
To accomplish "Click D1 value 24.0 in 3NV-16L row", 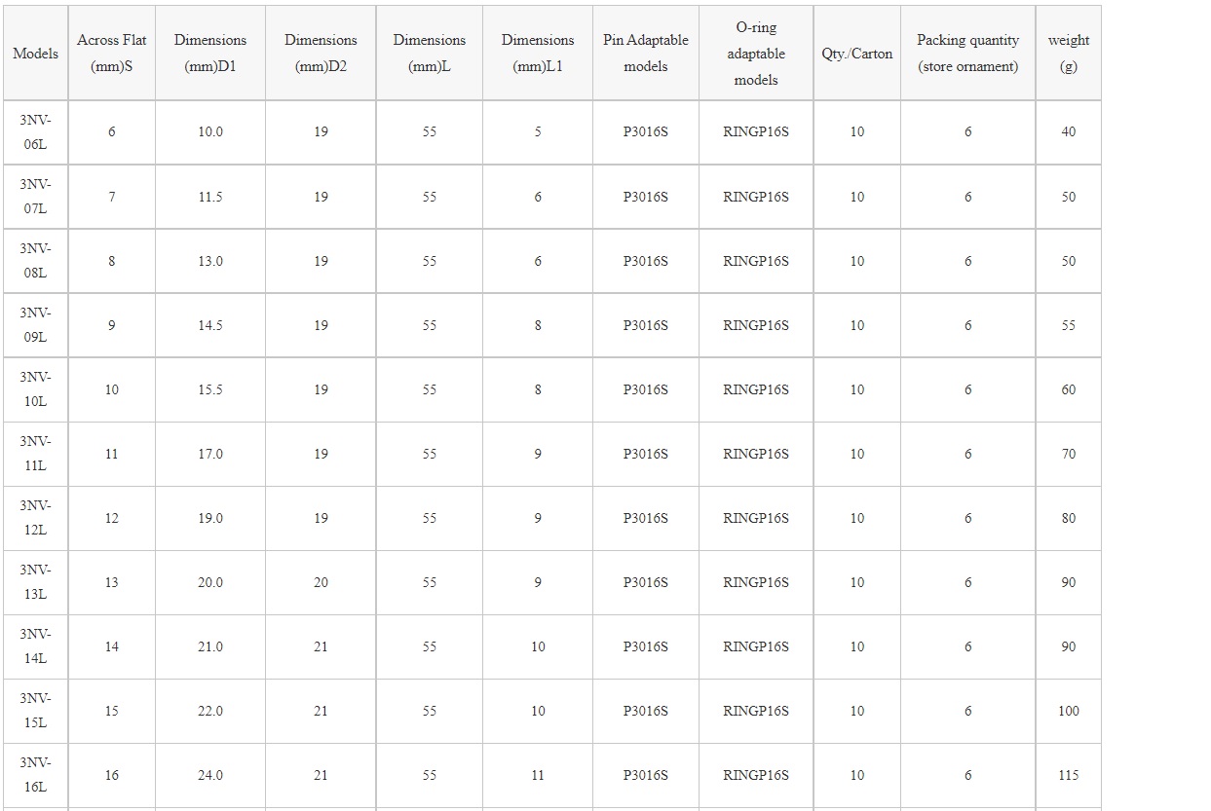I will (210, 775).
